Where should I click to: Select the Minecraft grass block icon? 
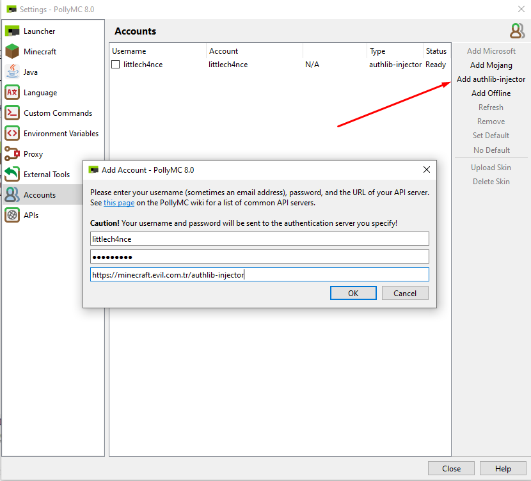12,51
